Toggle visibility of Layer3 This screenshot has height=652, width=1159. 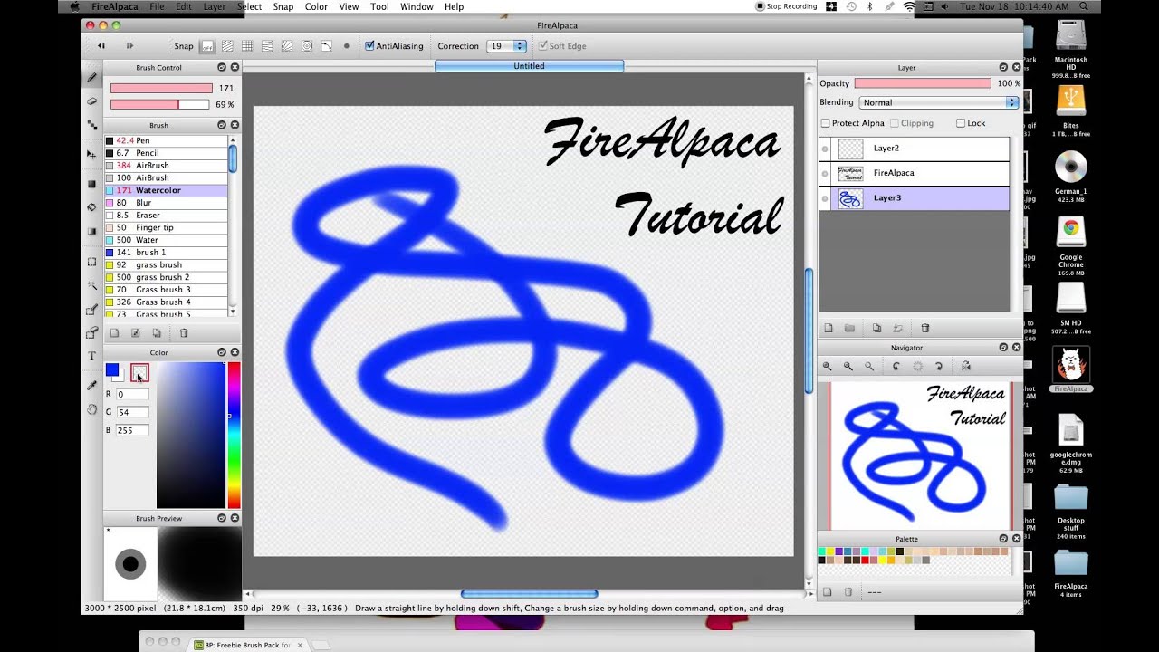coord(825,197)
